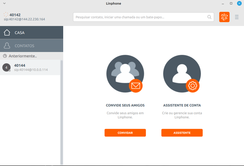Click the gear badge icon

[193, 86]
